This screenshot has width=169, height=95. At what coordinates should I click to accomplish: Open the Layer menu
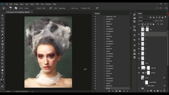click(22, 4)
